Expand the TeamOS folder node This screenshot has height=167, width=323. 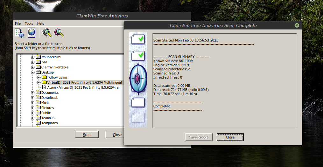[32, 118]
